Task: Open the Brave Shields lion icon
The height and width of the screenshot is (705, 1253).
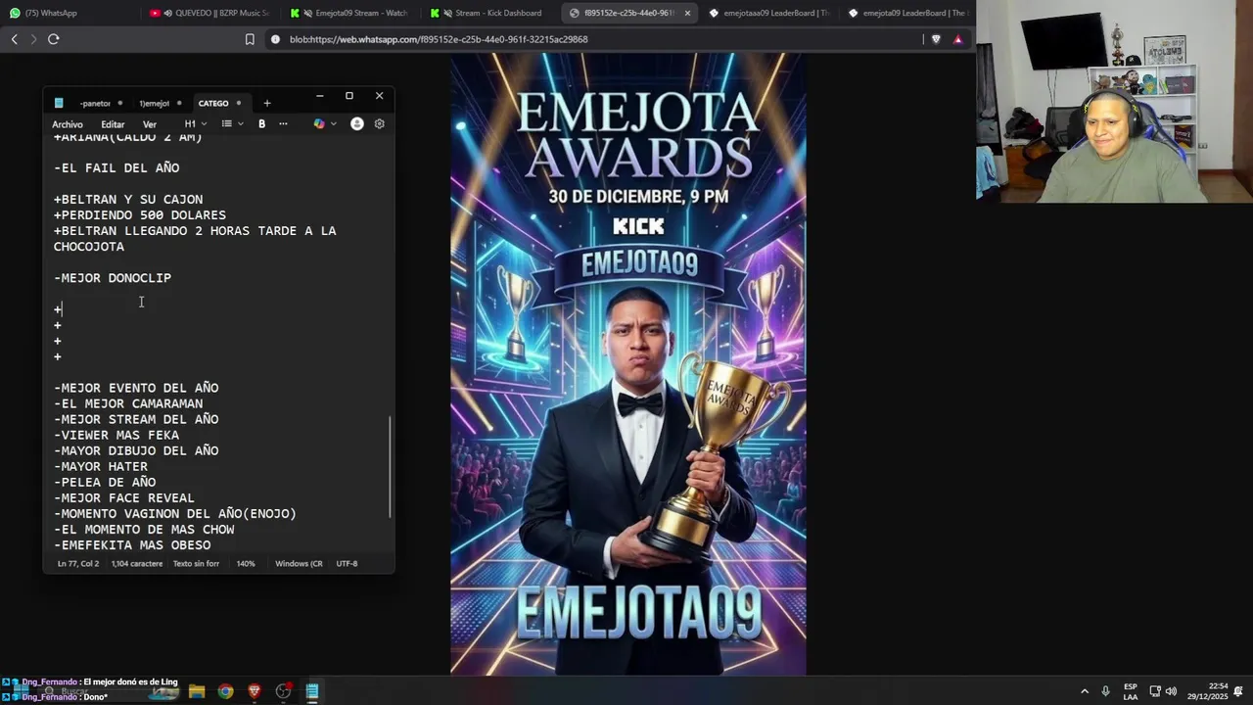Action: coord(936,39)
